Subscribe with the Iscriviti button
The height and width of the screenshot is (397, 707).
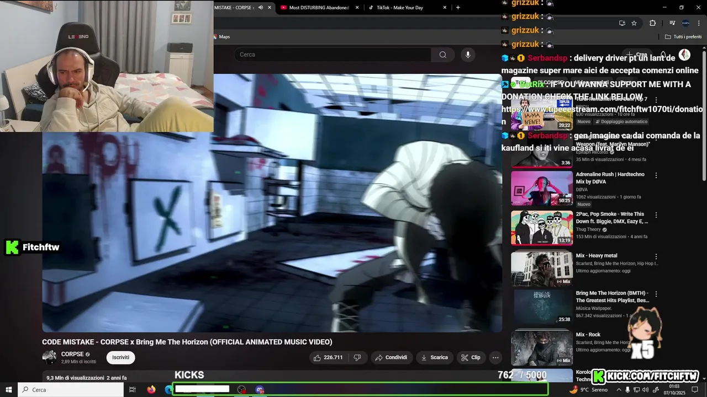tap(120, 357)
